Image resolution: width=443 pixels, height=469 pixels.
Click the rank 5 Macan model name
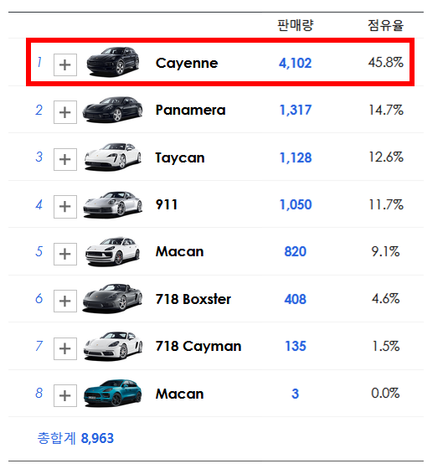[180, 251]
